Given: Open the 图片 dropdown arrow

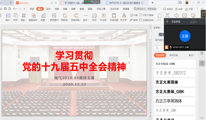Looking at the screenshot, I should pos(11,20).
